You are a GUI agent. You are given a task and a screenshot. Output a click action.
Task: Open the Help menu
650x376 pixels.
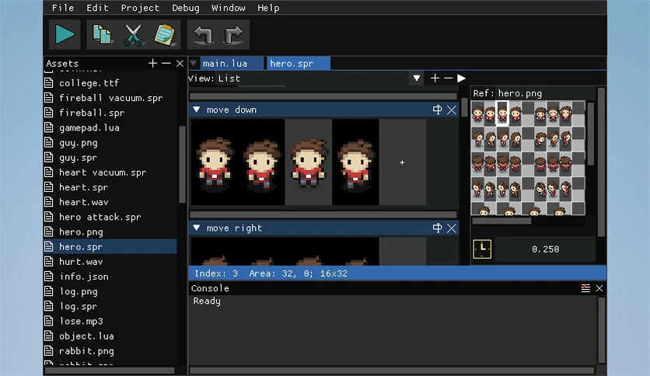(x=268, y=8)
